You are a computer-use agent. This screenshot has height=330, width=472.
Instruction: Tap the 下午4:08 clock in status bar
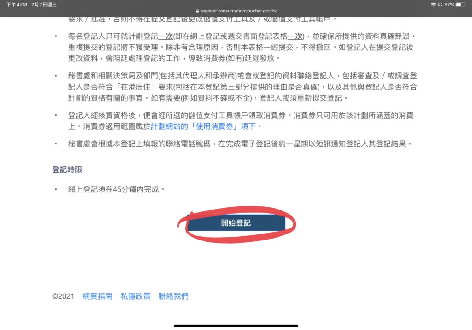(x=17, y=5)
